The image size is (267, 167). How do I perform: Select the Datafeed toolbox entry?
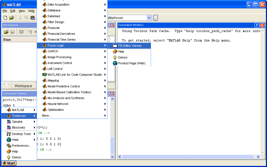(72, 16)
